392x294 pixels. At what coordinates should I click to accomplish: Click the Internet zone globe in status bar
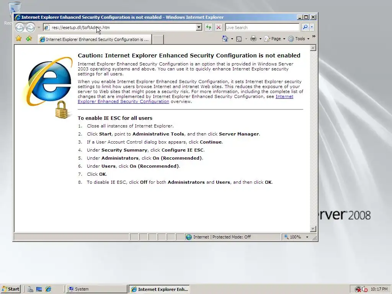[189, 237]
